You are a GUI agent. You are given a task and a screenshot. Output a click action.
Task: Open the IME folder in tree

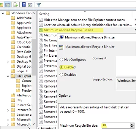[x=19, y=100]
